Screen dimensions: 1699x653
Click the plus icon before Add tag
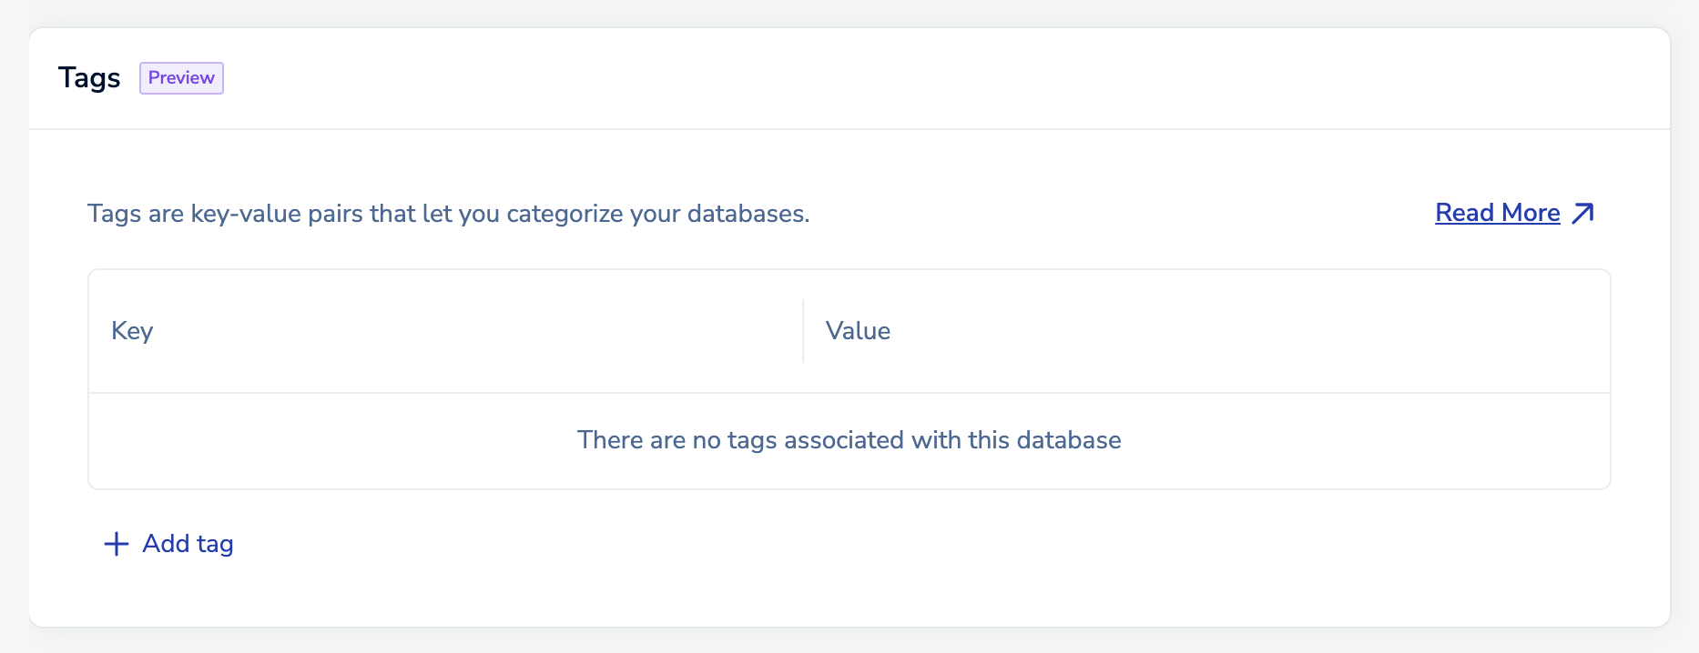pyautogui.click(x=117, y=544)
